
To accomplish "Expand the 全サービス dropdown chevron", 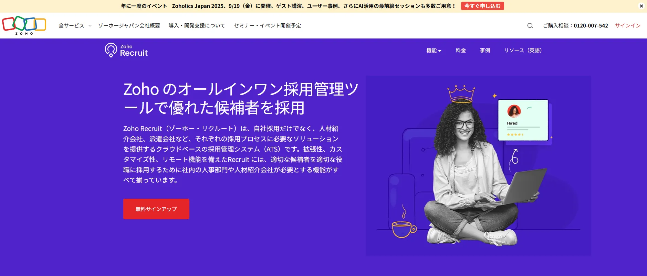I will tap(90, 26).
